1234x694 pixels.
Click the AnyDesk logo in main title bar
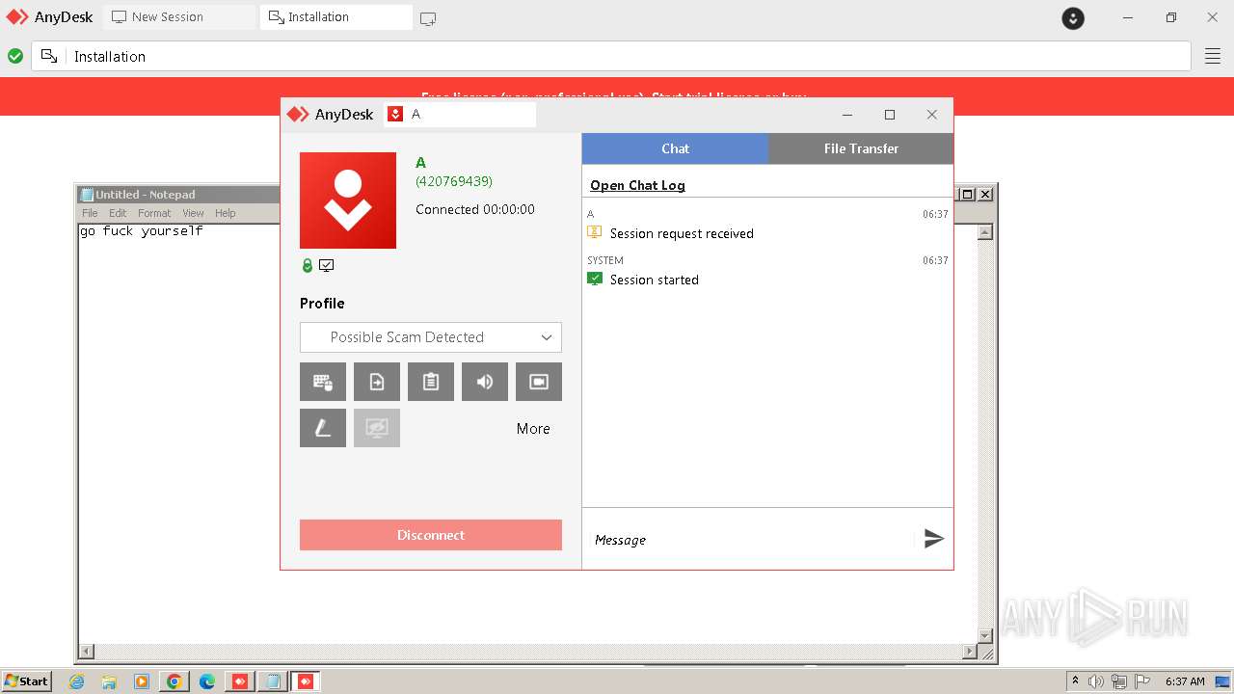click(50, 16)
